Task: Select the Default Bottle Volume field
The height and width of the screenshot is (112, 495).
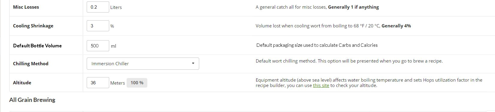Action: point(98,46)
